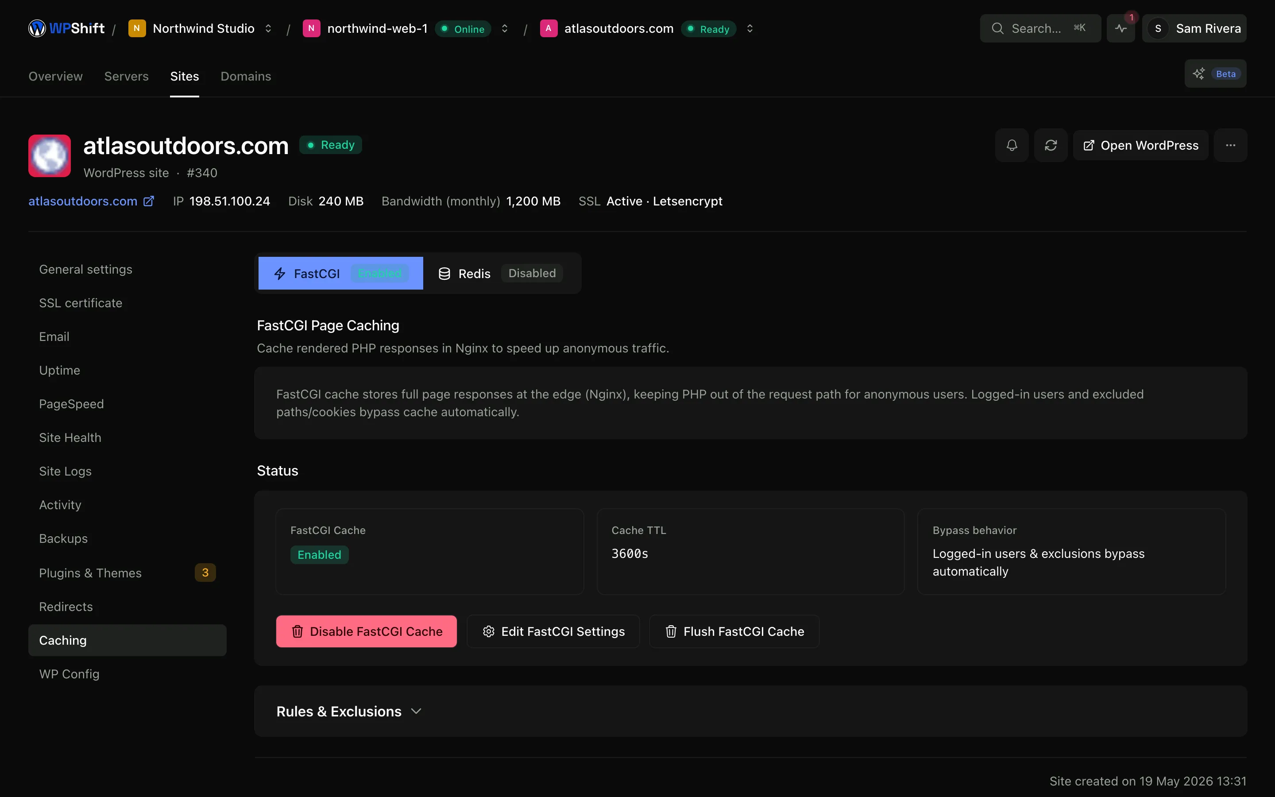The image size is (1275, 797).
Task: Click the FastCGI lightning bolt icon
Action: click(x=280, y=274)
